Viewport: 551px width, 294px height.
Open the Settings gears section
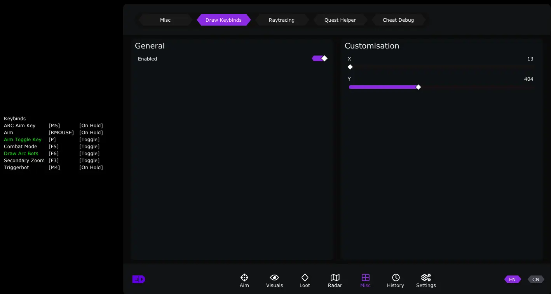[x=426, y=280]
